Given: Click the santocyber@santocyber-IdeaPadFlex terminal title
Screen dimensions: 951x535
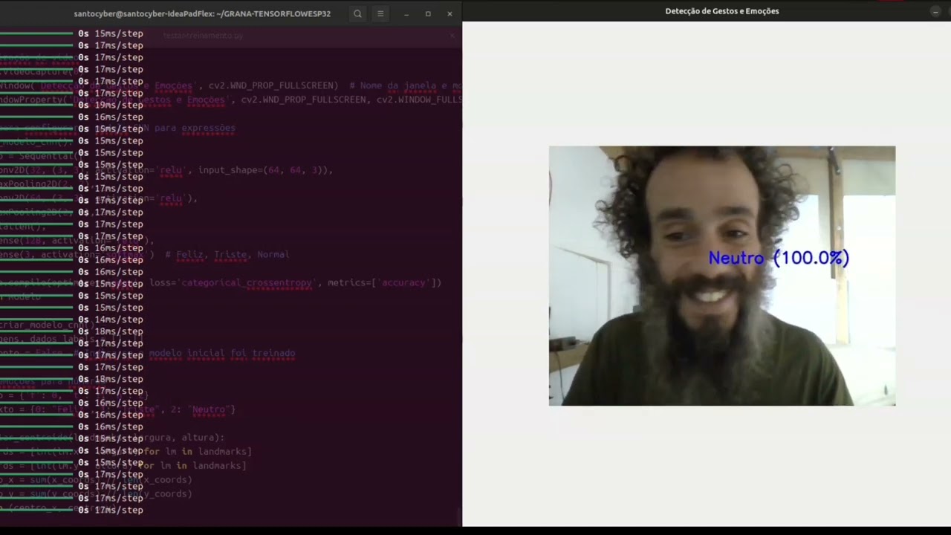Looking at the screenshot, I should (x=202, y=13).
